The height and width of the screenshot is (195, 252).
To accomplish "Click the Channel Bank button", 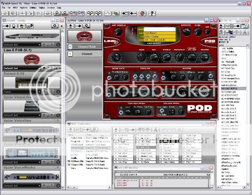I will coord(85,47).
